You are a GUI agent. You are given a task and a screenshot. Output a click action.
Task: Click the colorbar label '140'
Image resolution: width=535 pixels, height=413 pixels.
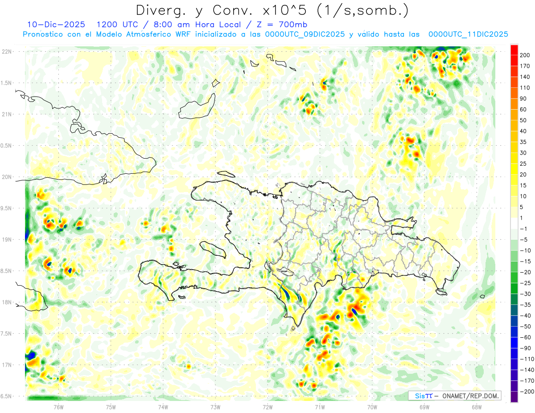point(526,77)
